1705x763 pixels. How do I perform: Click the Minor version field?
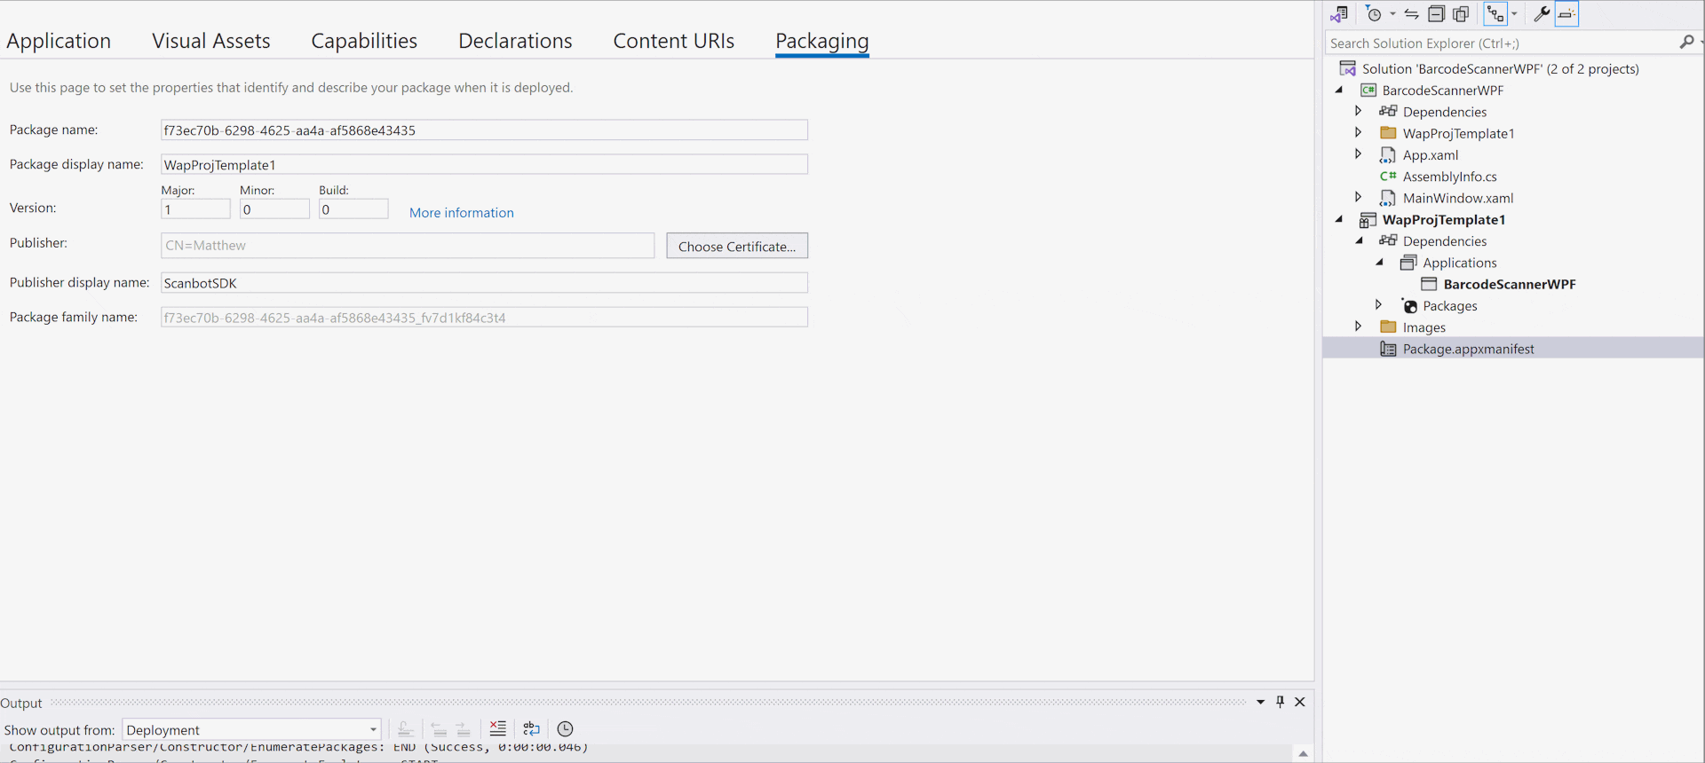(274, 209)
